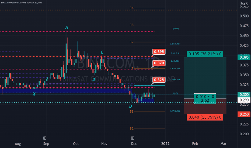Viewport: 251px width, 148px height.
Task: Click the Oct label on time axis
Action: click(x=76, y=144)
